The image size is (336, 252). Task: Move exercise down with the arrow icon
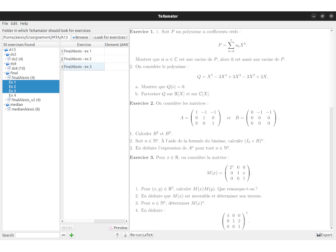[x=125, y=235]
